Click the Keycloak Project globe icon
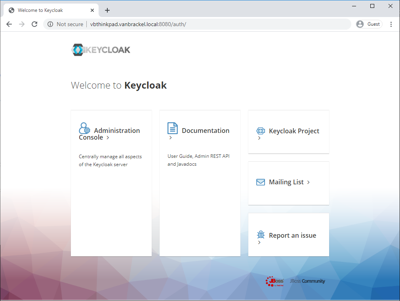Image resolution: width=400 pixels, height=301 pixels. coord(261,131)
